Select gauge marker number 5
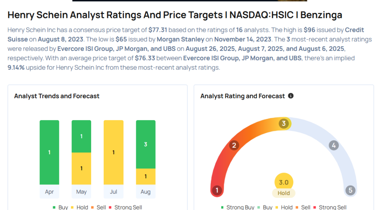Viewport: 375px width, 210px height. tap(350, 190)
